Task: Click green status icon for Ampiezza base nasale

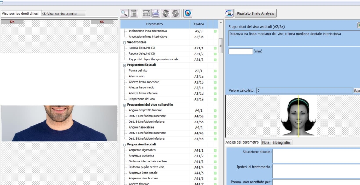Action: coord(215,173)
